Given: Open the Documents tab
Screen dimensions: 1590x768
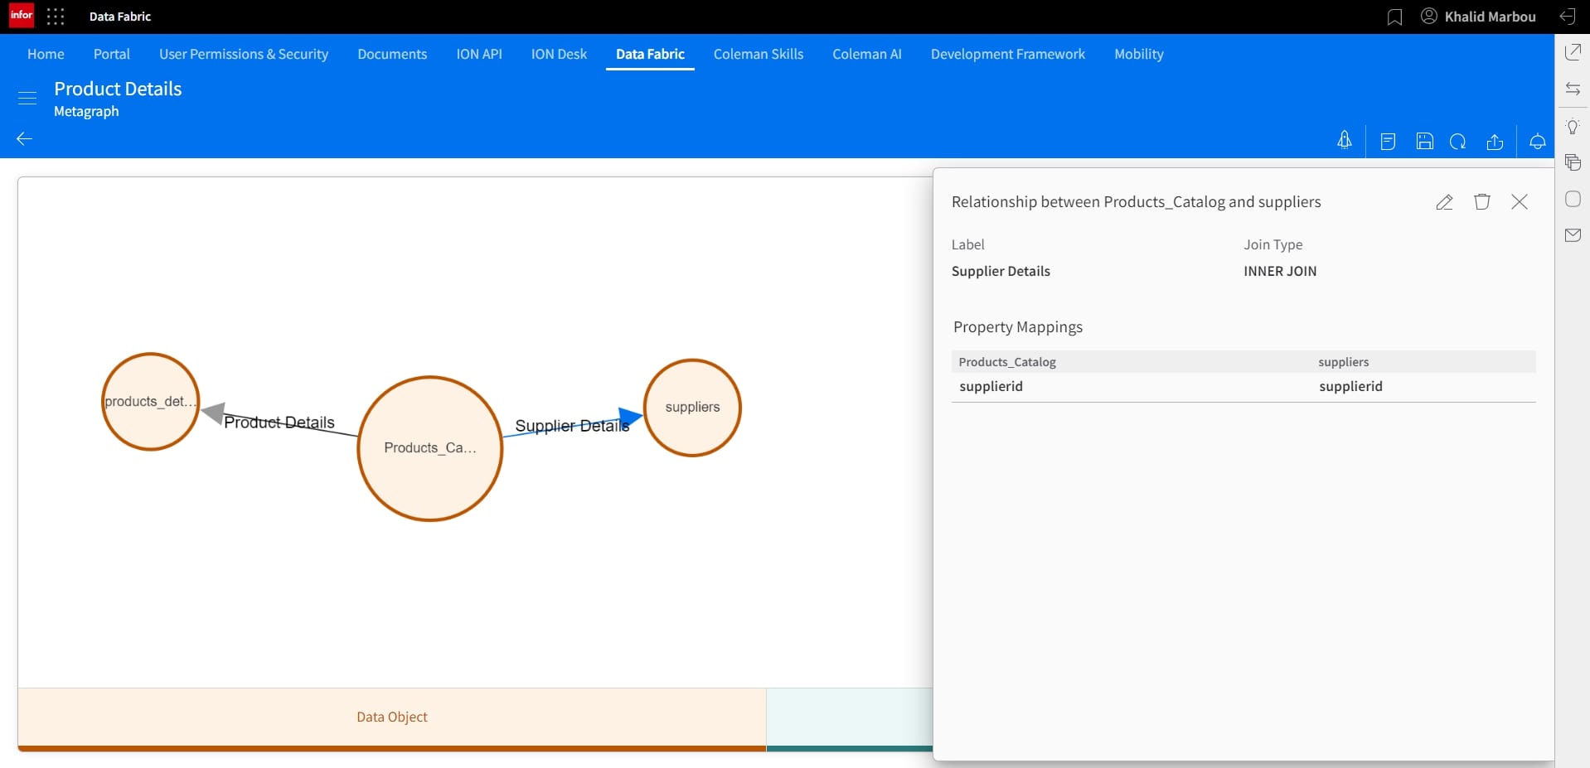Looking at the screenshot, I should tap(392, 54).
